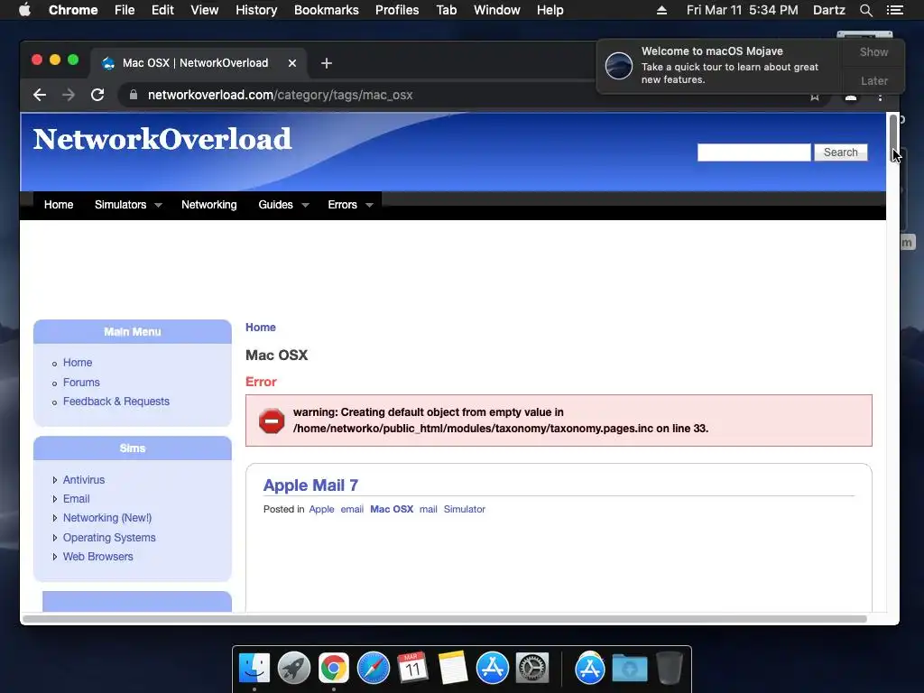Click App Store icon left of Downloads folder
This screenshot has width=924, height=693.
coord(590,669)
